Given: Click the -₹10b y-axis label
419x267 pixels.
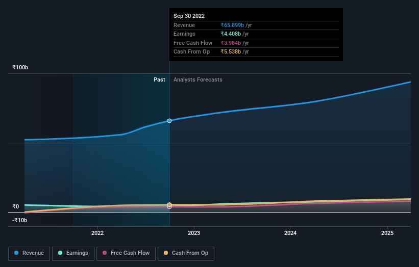Looking at the screenshot, I should click(20, 220).
